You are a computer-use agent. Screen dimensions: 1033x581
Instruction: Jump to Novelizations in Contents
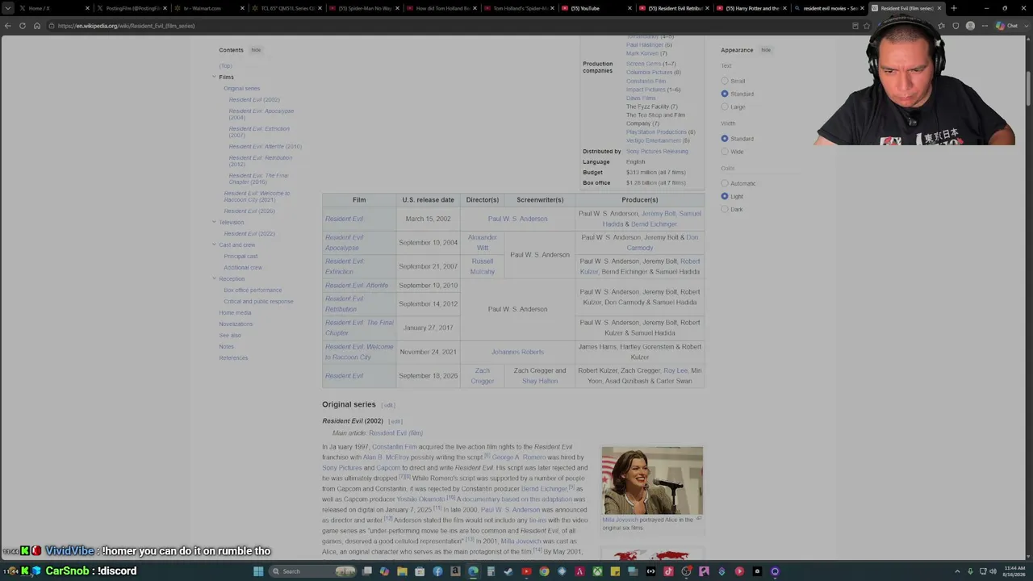tap(236, 324)
